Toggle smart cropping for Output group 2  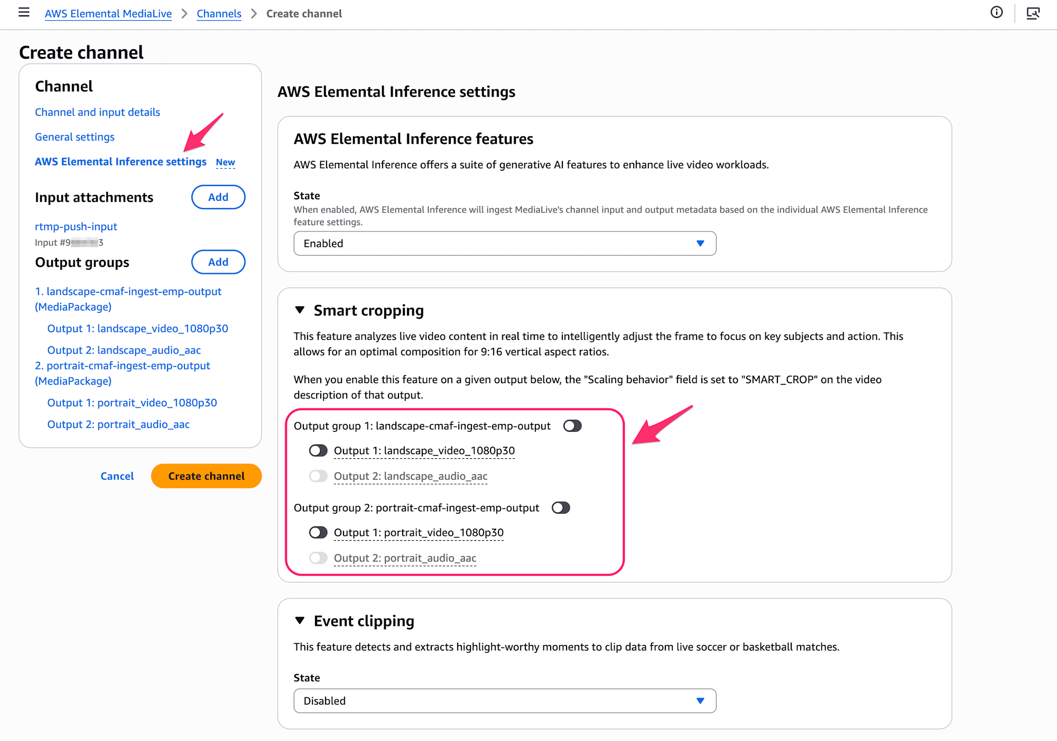coord(561,508)
